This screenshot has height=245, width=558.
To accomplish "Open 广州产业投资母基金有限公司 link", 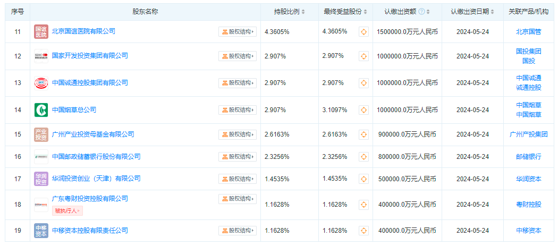I will point(93,134).
